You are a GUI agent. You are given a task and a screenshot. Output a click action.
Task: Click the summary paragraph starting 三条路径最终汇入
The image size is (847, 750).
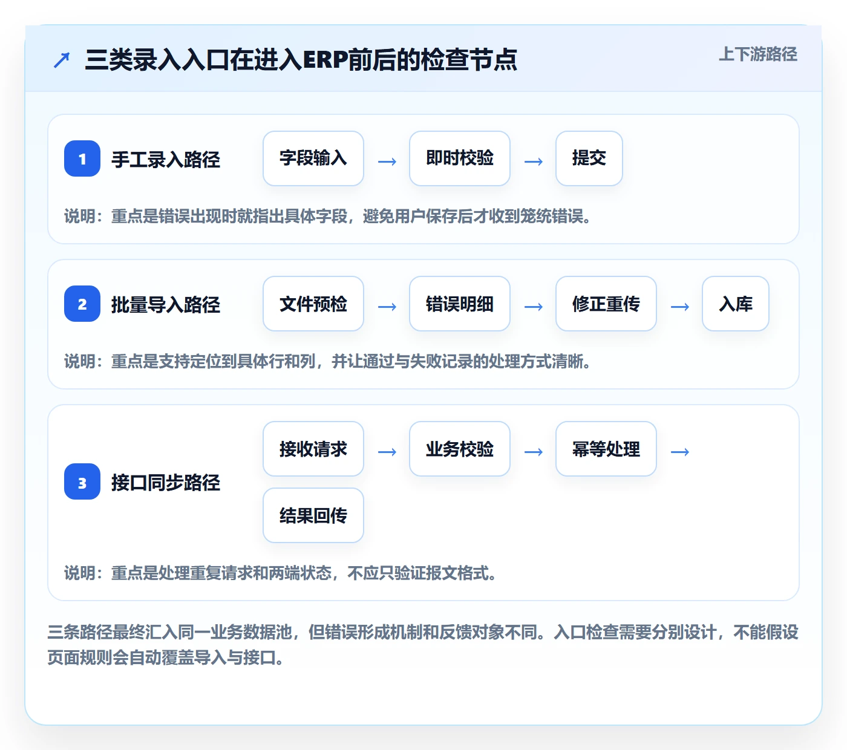[x=423, y=645]
